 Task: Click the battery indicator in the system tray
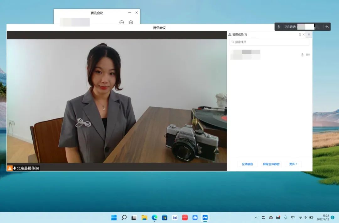point(311,217)
